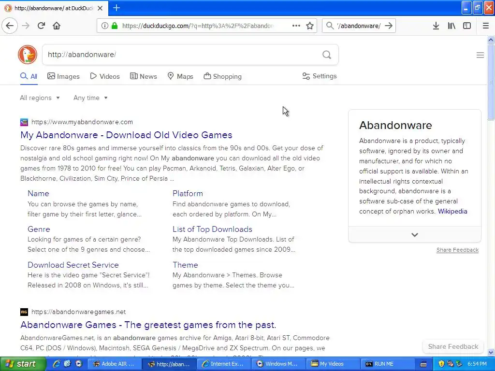Open the Theme sitelink
The image size is (495, 371).
click(x=185, y=265)
